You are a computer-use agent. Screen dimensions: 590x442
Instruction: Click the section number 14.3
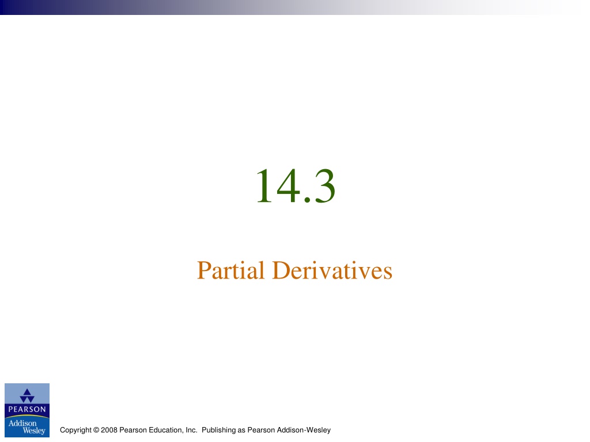click(296, 186)
